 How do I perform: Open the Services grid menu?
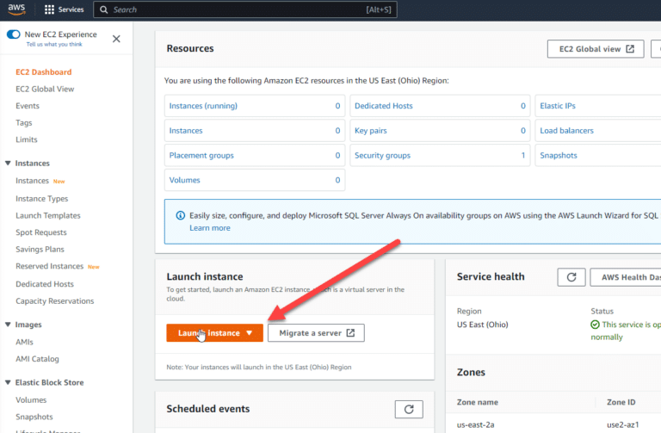coord(49,9)
